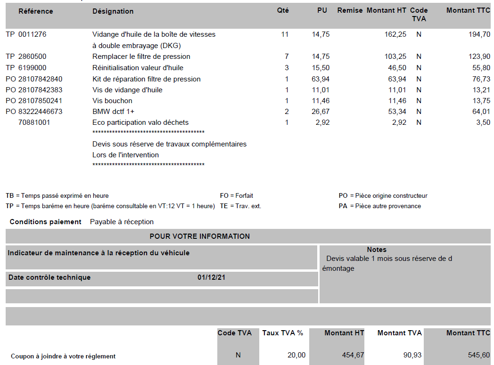
Task: Click the 194,70 TTC amount
Action: pos(479,34)
